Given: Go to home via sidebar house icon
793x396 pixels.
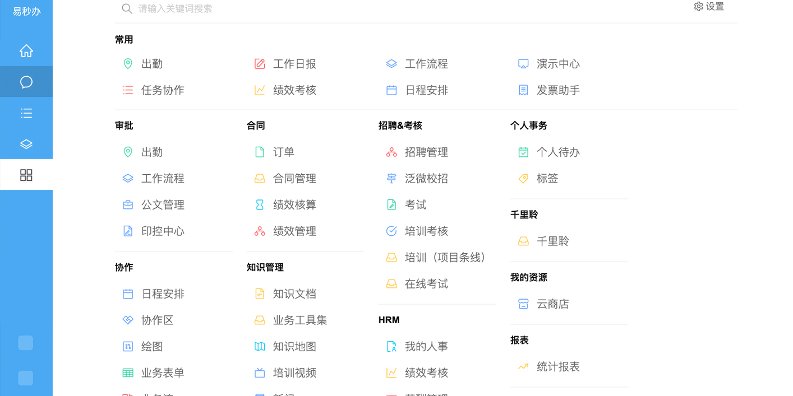Looking at the screenshot, I should pyautogui.click(x=26, y=51).
